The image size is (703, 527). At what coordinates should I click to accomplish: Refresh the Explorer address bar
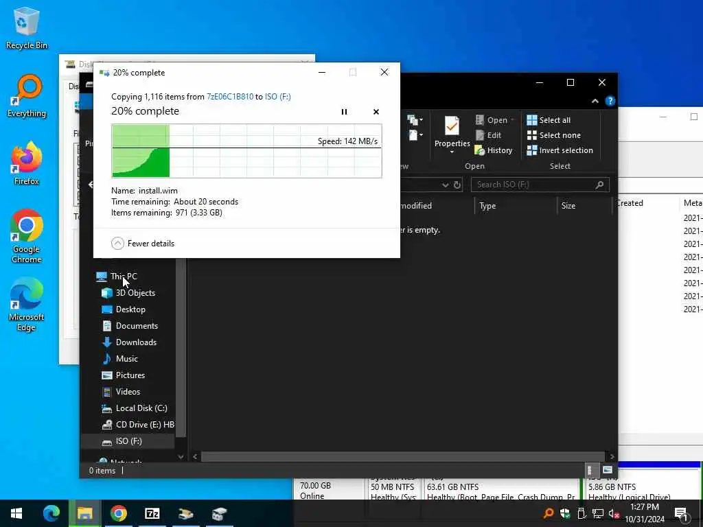457,185
